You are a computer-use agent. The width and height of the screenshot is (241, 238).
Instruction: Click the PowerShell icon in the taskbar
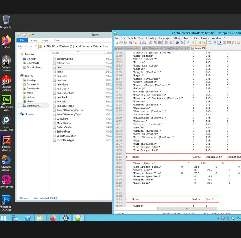27,218
